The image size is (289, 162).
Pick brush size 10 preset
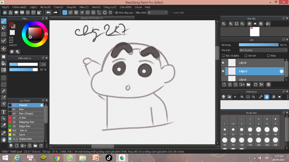224,130
